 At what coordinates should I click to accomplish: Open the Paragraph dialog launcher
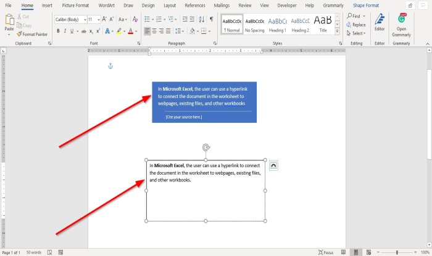point(215,43)
